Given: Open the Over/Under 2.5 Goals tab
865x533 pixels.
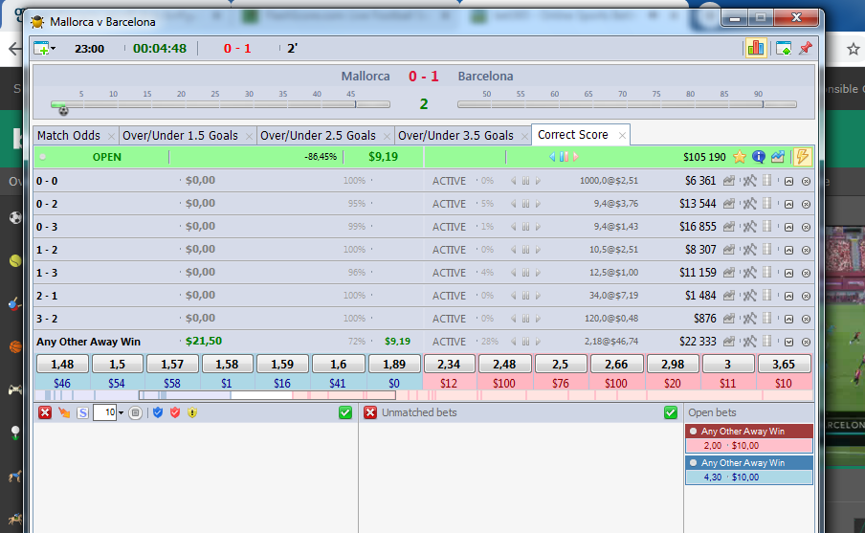Looking at the screenshot, I should 318,135.
